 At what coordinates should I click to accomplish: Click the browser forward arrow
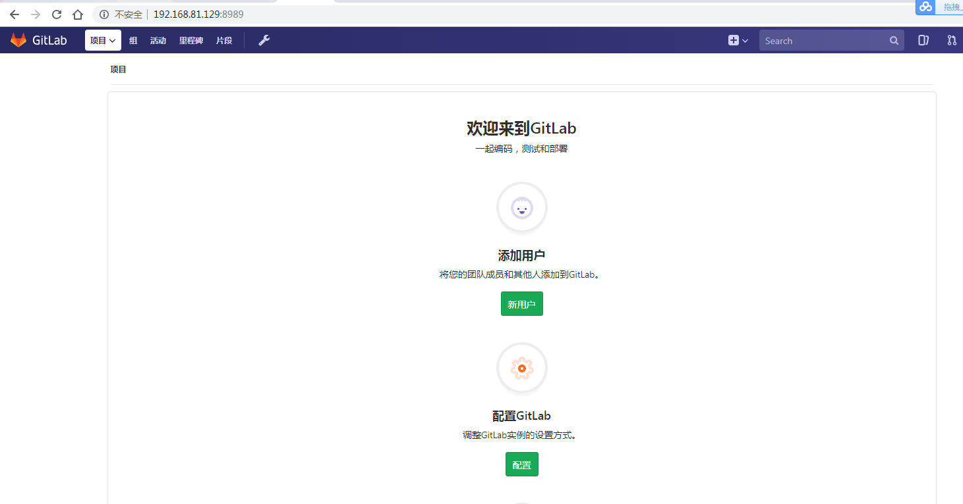click(36, 14)
